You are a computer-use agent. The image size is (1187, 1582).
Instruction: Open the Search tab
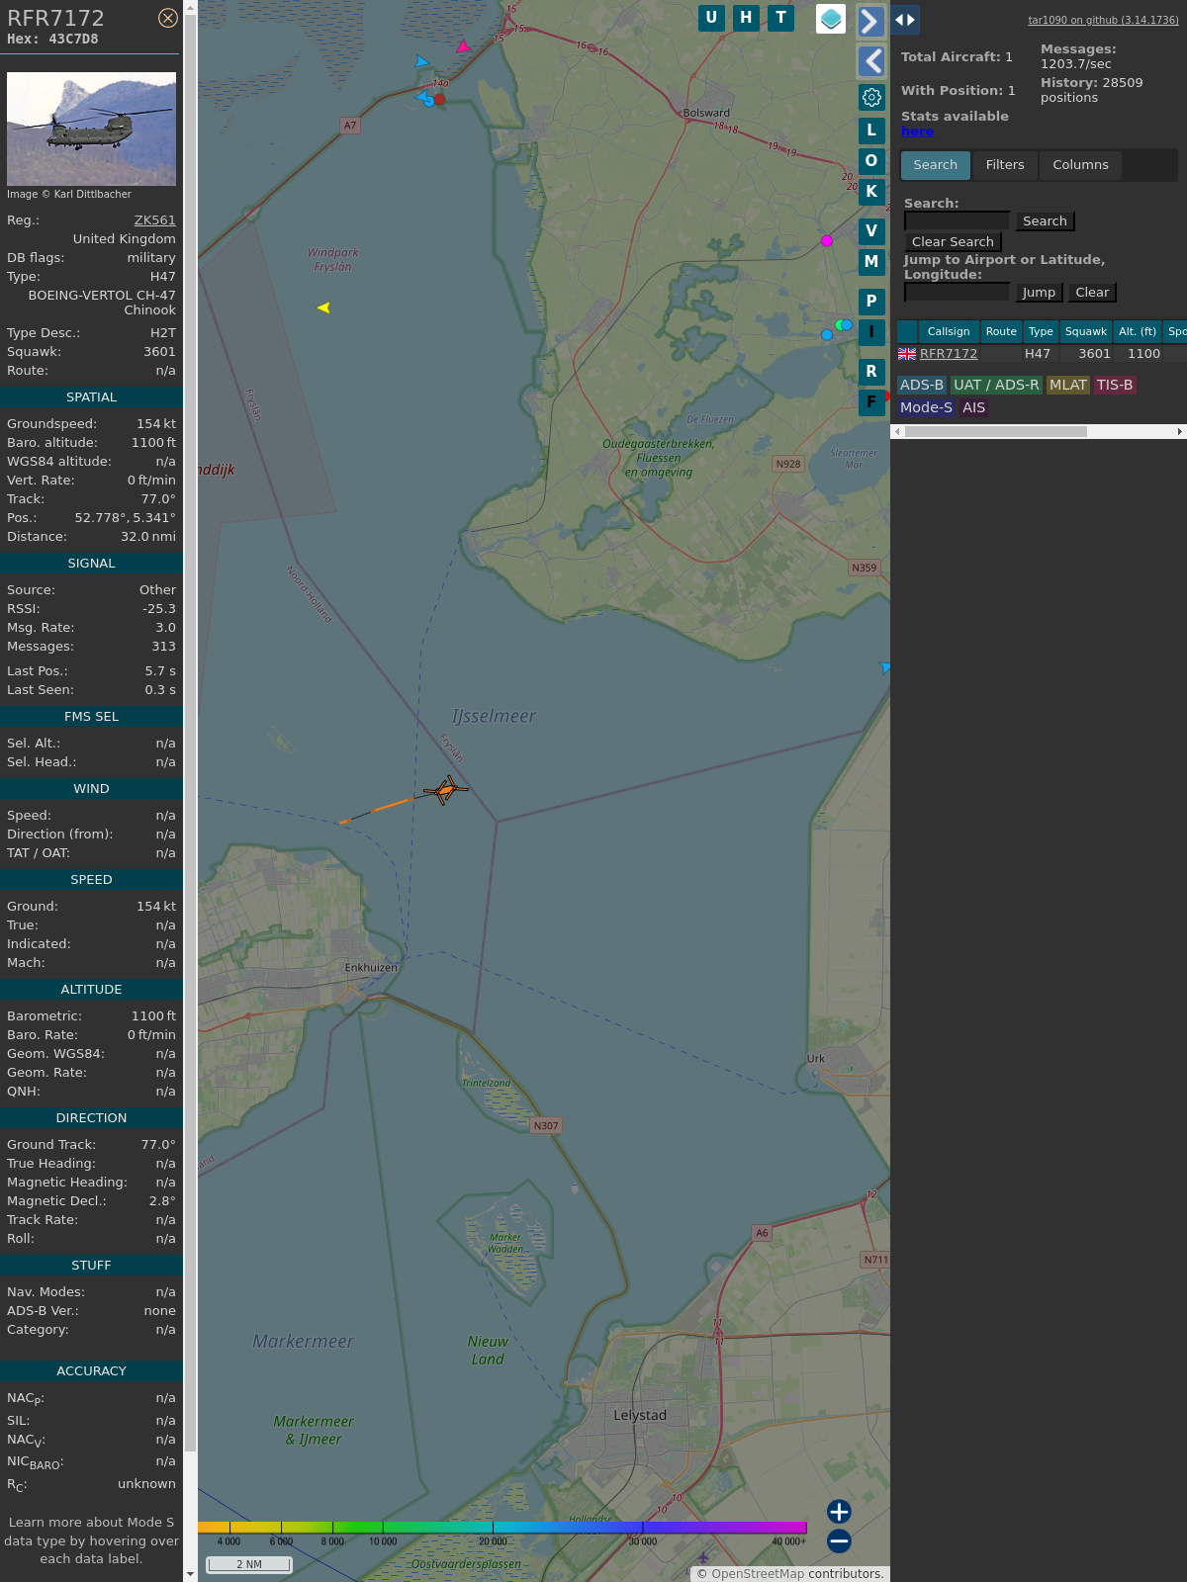coord(936,165)
